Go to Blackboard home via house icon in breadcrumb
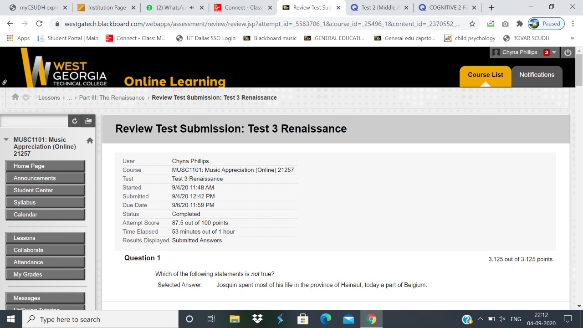 (x=15, y=97)
